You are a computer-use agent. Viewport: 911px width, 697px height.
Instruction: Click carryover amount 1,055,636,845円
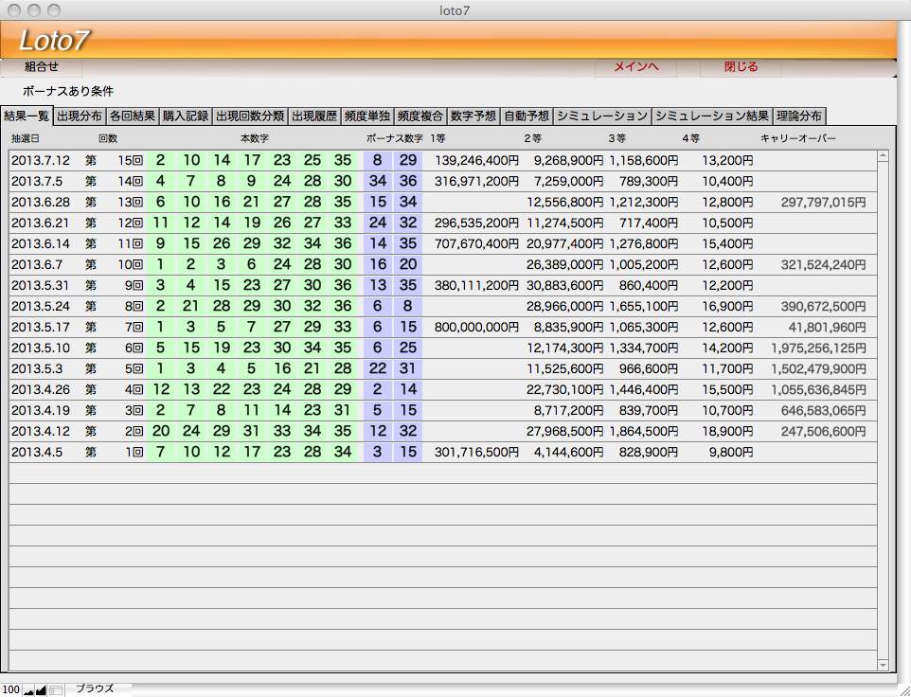click(x=818, y=390)
